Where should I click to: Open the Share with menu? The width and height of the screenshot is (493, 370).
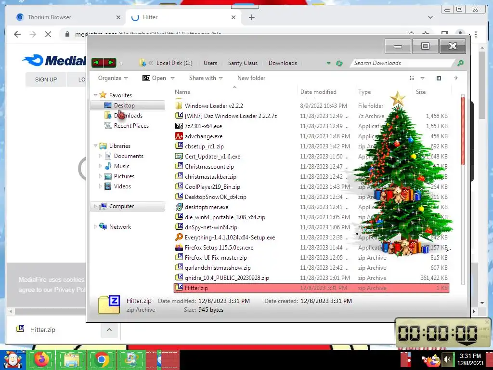[206, 78]
